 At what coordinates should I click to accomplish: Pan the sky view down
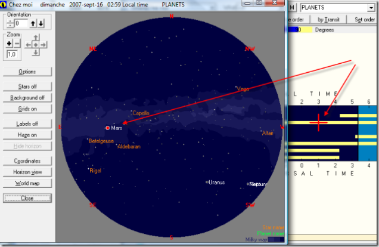36,53
